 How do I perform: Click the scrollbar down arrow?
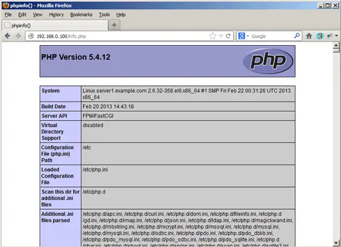(336, 243)
